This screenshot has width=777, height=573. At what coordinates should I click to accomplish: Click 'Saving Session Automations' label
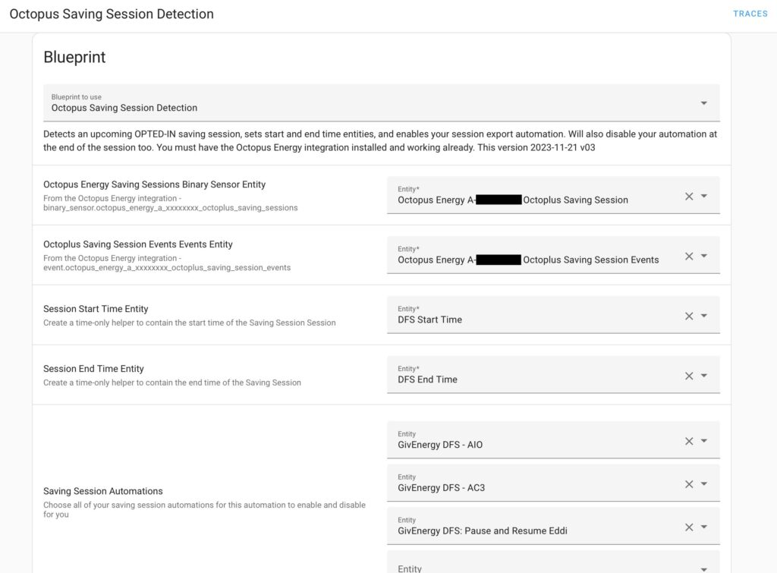point(102,491)
